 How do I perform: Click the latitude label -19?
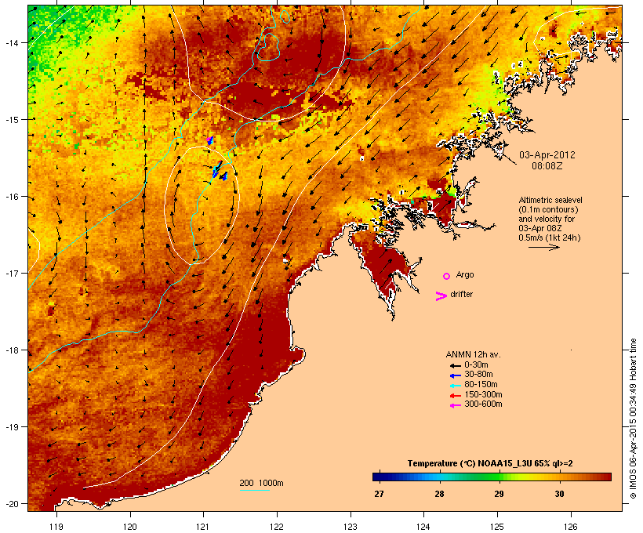(12, 427)
